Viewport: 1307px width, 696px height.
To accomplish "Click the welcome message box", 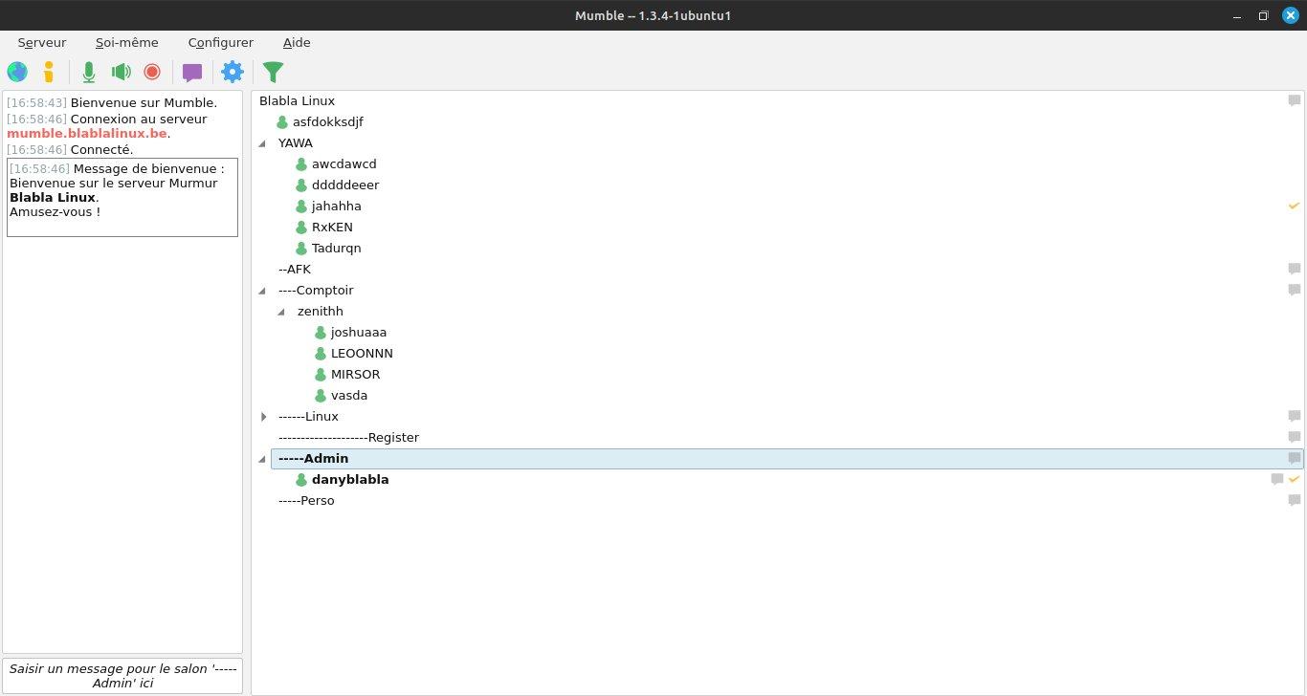I will coord(122,197).
